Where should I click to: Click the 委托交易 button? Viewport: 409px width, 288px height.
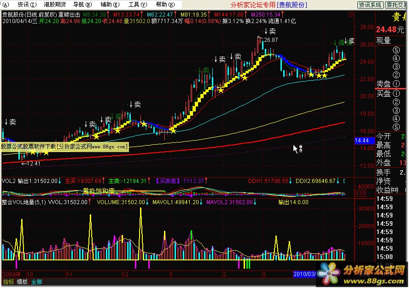(397, 5)
